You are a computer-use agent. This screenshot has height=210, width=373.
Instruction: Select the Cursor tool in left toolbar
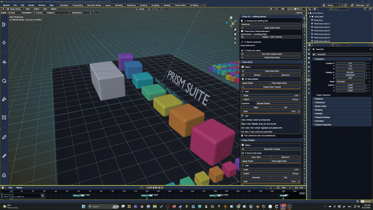coord(4,43)
